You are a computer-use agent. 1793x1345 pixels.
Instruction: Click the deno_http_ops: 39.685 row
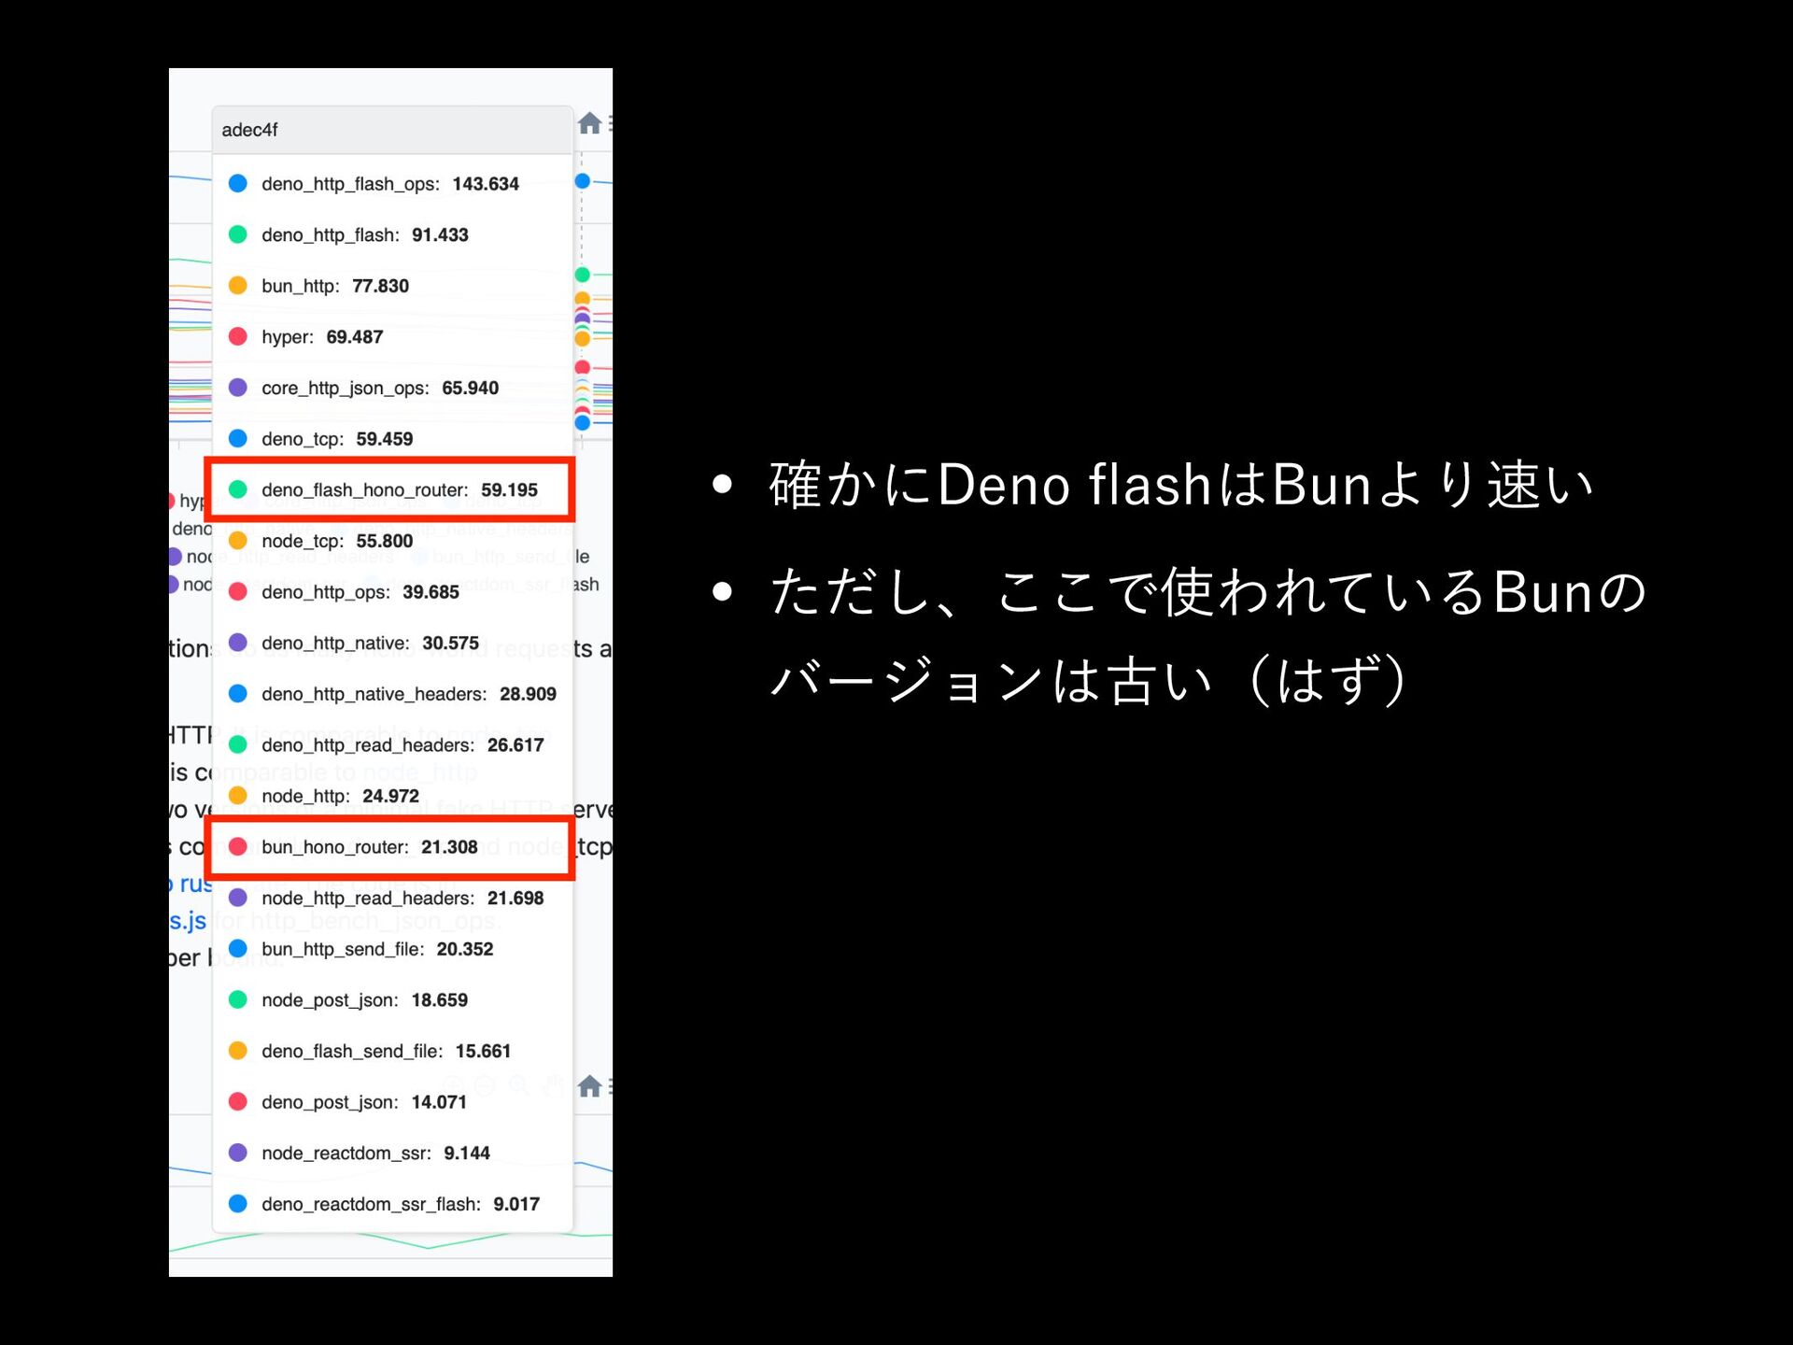[x=392, y=592]
